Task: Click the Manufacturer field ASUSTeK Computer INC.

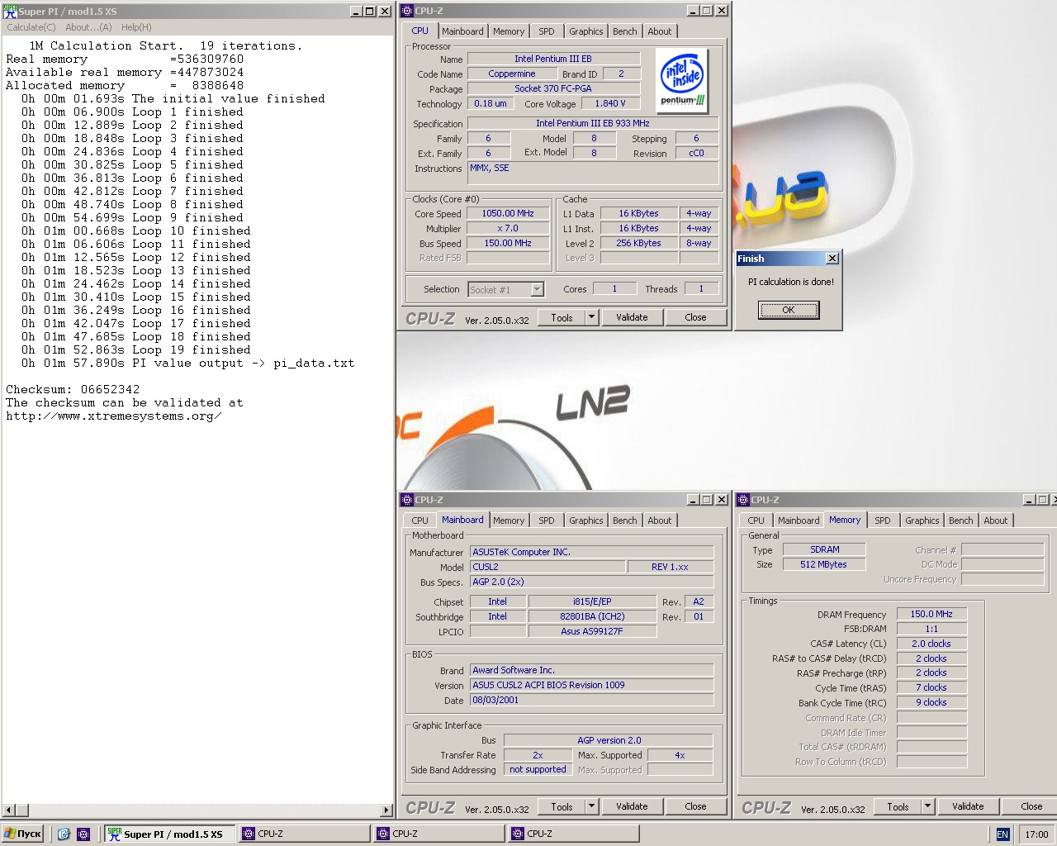Action: (592, 552)
